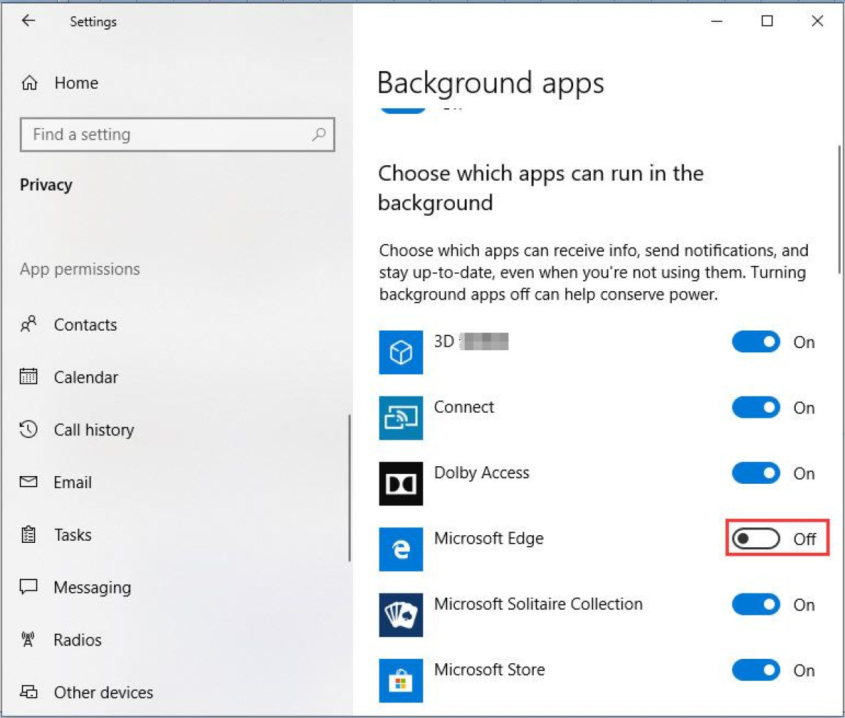Image resolution: width=845 pixels, height=718 pixels.
Task: Open the Tasks clipboard icon
Action: click(x=28, y=534)
